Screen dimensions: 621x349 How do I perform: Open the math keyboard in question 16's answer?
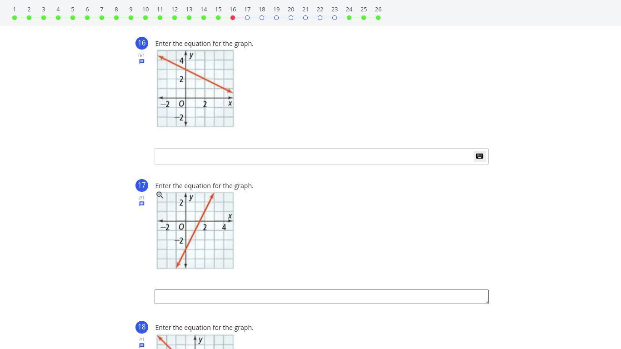(480, 156)
